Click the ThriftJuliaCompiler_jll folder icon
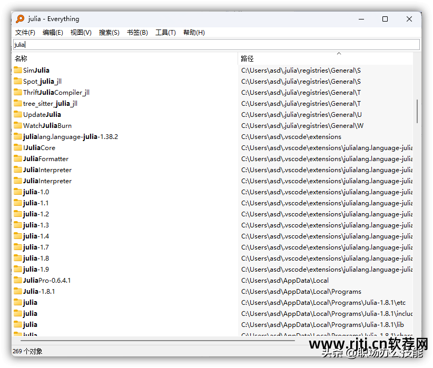The width and height of the screenshot is (433, 368). pos(18,92)
